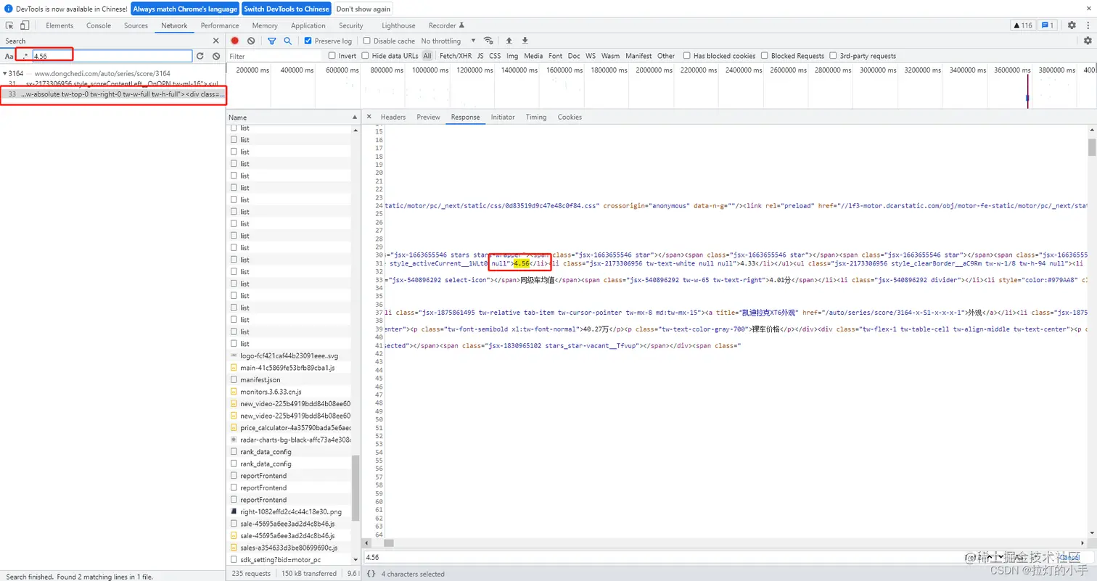The height and width of the screenshot is (581, 1097).
Task: Click the 1 issue message badge
Action: [1048, 25]
